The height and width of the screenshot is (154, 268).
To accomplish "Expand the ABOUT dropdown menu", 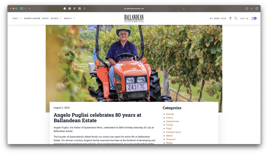I will 69,18.
